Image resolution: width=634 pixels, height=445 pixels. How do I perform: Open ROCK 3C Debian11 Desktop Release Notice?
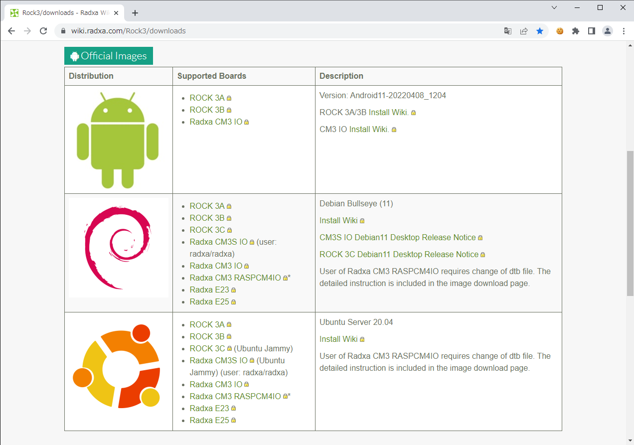click(x=399, y=254)
